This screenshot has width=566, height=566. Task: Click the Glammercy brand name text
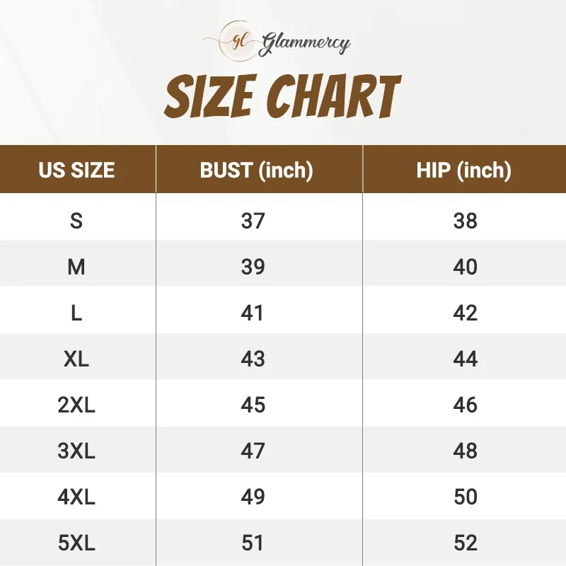coord(306,43)
